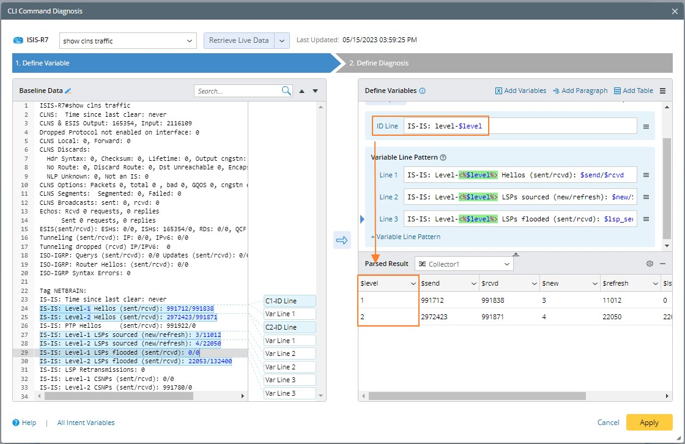Screen dimensions: 685x444
Task: Click the Line 1 variable pattern field
Action: (520, 175)
